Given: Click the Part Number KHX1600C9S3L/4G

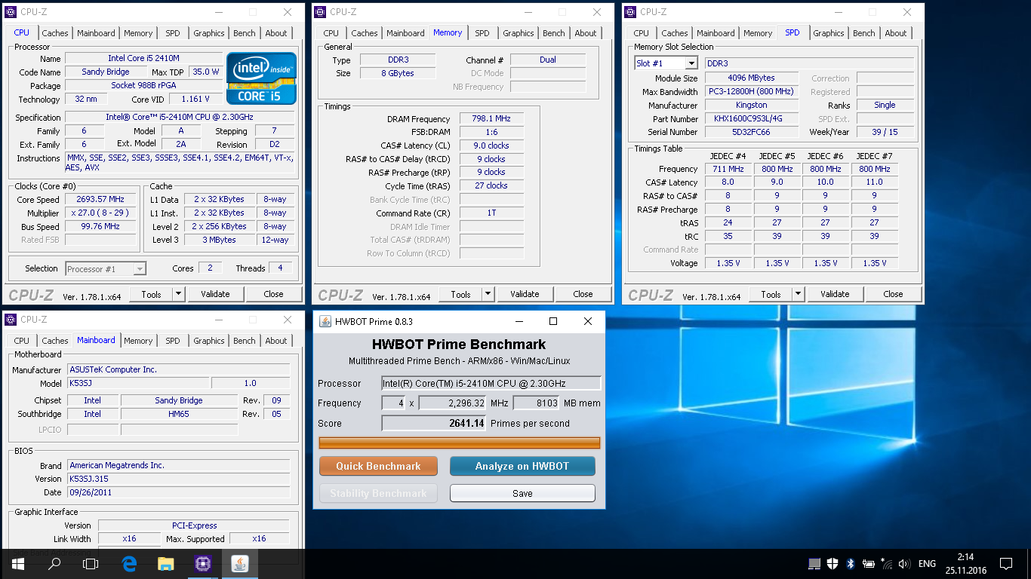Looking at the screenshot, I should coord(751,119).
